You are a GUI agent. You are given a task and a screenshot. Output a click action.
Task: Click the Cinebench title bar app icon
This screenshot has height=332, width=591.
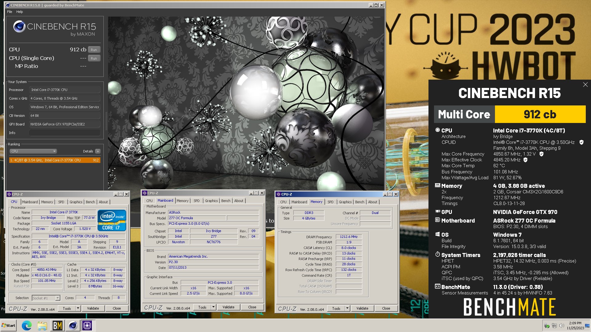click(x=8, y=5)
